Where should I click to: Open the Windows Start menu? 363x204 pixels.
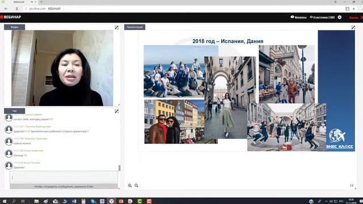[x=4, y=201]
